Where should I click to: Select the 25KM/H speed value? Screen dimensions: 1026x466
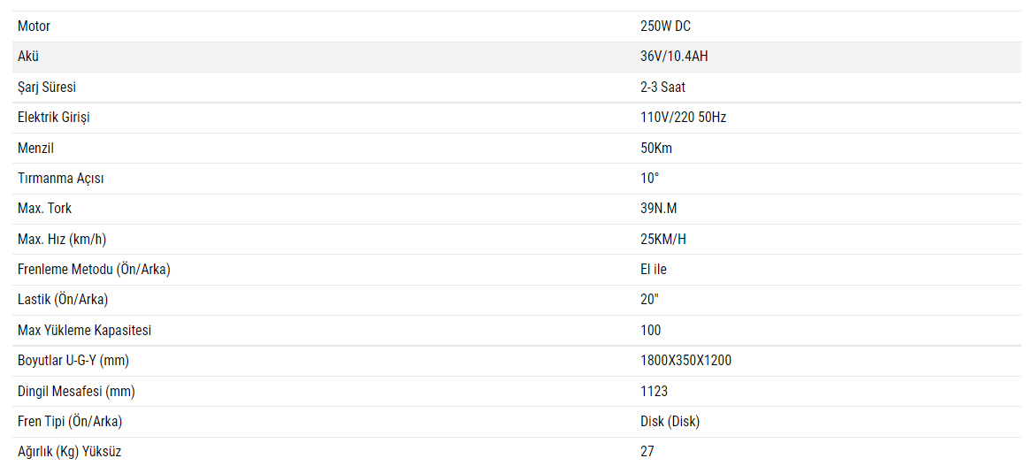coord(662,239)
